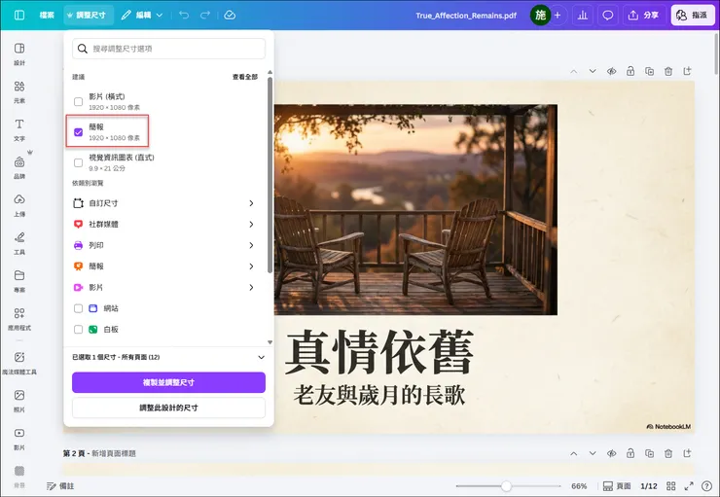
Task: Open the 元素 sidebar tab
Action: point(19,91)
